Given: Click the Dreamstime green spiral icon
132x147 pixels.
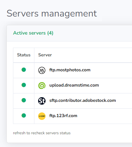Looking at the screenshot, I should [42, 86].
